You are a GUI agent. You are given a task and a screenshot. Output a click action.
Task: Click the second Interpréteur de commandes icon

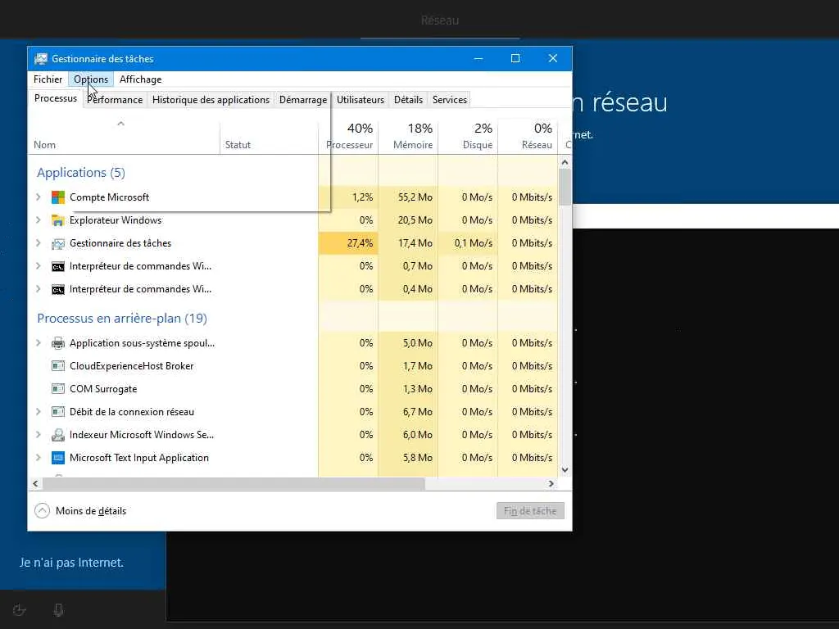tap(58, 289)
